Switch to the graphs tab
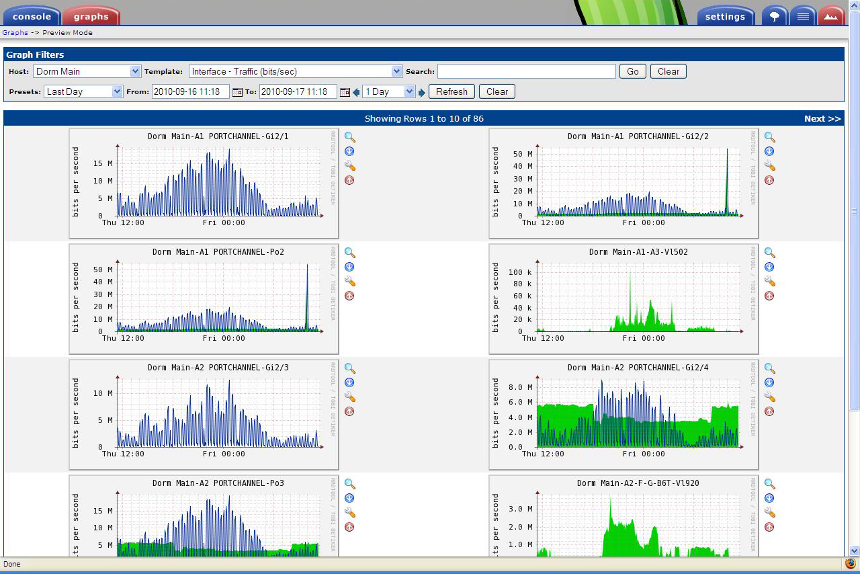Image resolution: width=860 pixels, height=574 pixels. point(91,16)
